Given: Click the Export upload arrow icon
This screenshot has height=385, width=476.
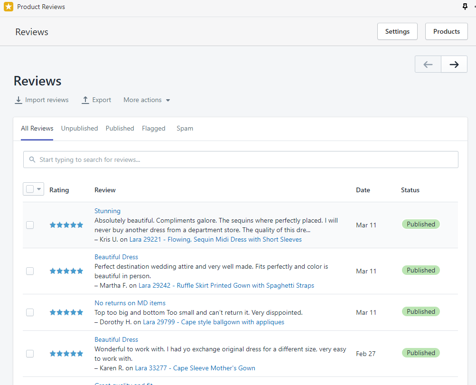Looking at the screenshot, I should [x=85, y=100].
